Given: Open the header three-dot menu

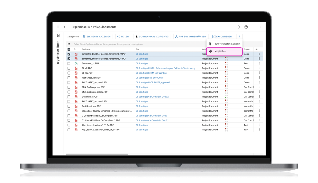Looking at the screenshot, I should 260,27.
